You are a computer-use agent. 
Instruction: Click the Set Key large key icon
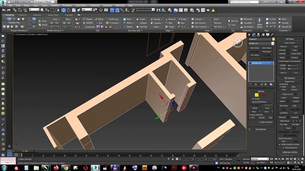(238, 161)
